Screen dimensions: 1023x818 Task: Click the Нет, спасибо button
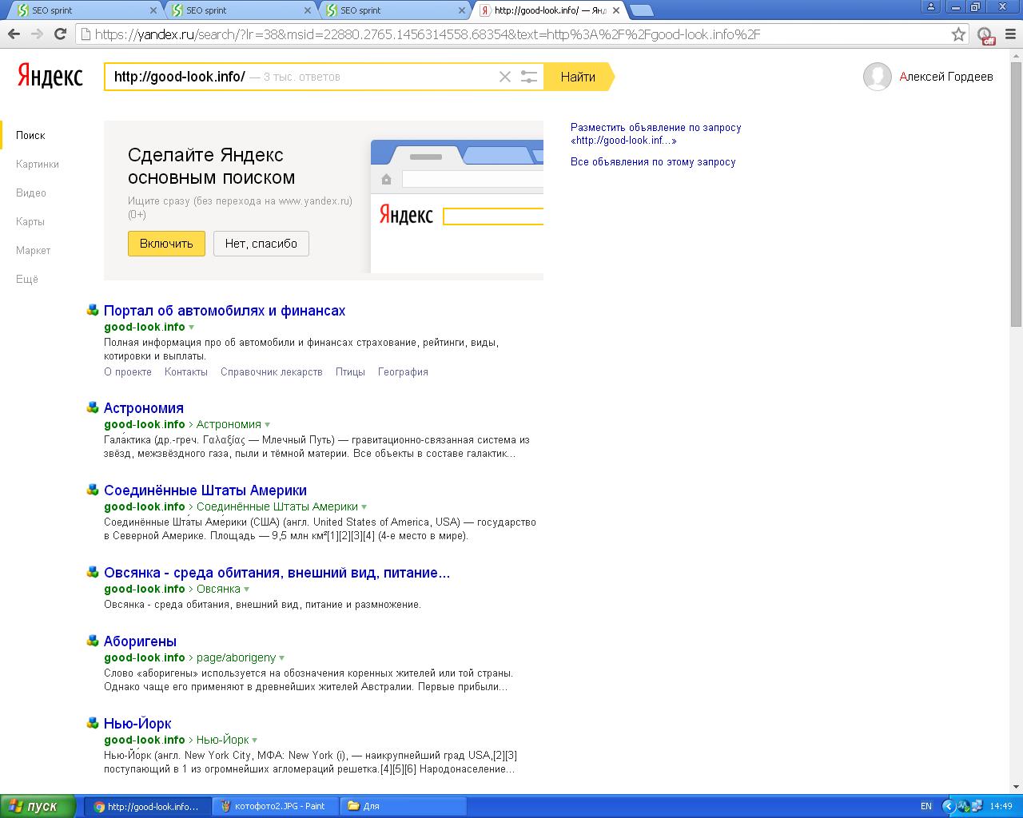261,244
